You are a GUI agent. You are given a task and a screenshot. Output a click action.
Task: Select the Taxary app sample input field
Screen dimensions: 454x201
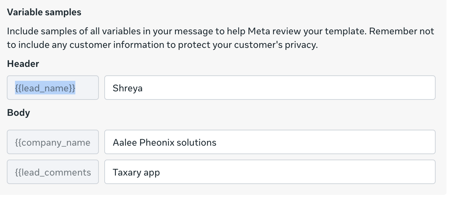coord(269,172)
